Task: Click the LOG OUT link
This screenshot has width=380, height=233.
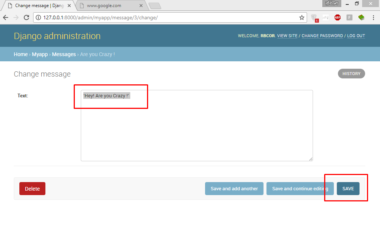Action: 356,36
